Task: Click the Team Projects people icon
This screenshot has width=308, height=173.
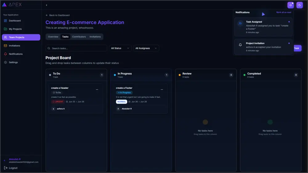Action: [x=6, y=37]
